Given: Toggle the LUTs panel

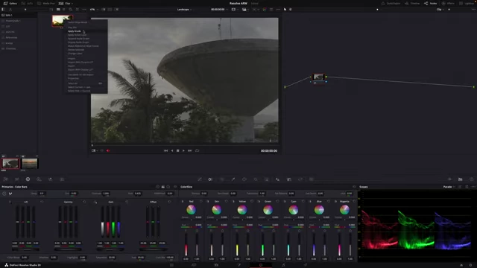Looking at the screenshot, I should [x=27, y=3].
